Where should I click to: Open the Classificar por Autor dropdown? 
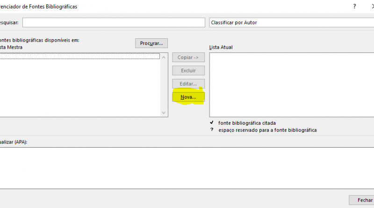tap(291, 22)
